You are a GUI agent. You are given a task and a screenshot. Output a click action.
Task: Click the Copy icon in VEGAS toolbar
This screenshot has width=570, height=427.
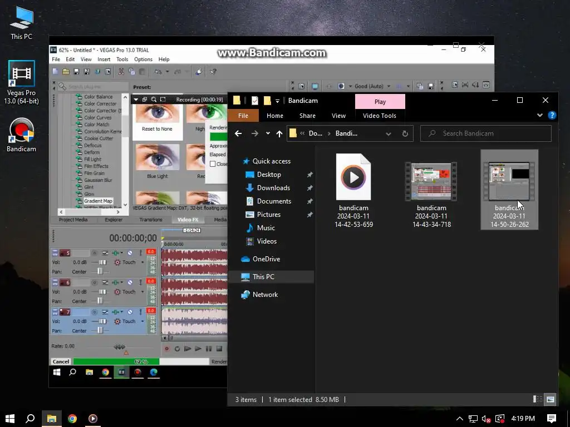pyautogui.click(x=131, y=72)
